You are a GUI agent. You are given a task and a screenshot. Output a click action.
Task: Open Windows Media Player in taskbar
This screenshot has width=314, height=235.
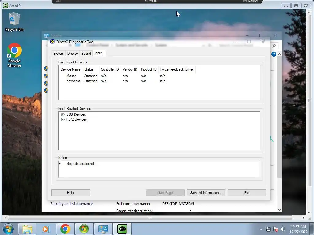point(45,229)
